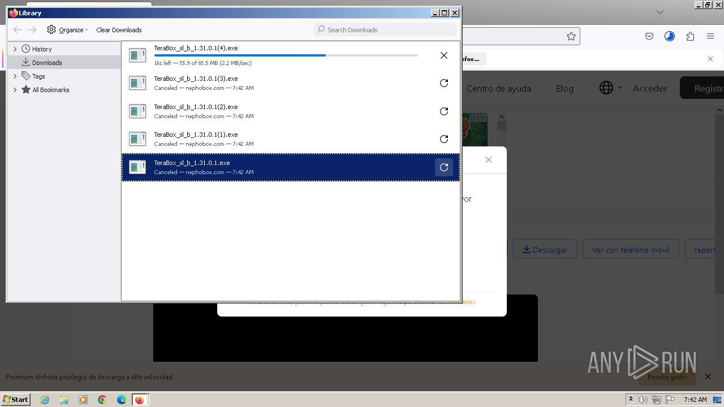Cancel the TeraBox_sl_b_1.31.0.1(4).exe download
Screen dimensions: 724x407
click(444, 55)
